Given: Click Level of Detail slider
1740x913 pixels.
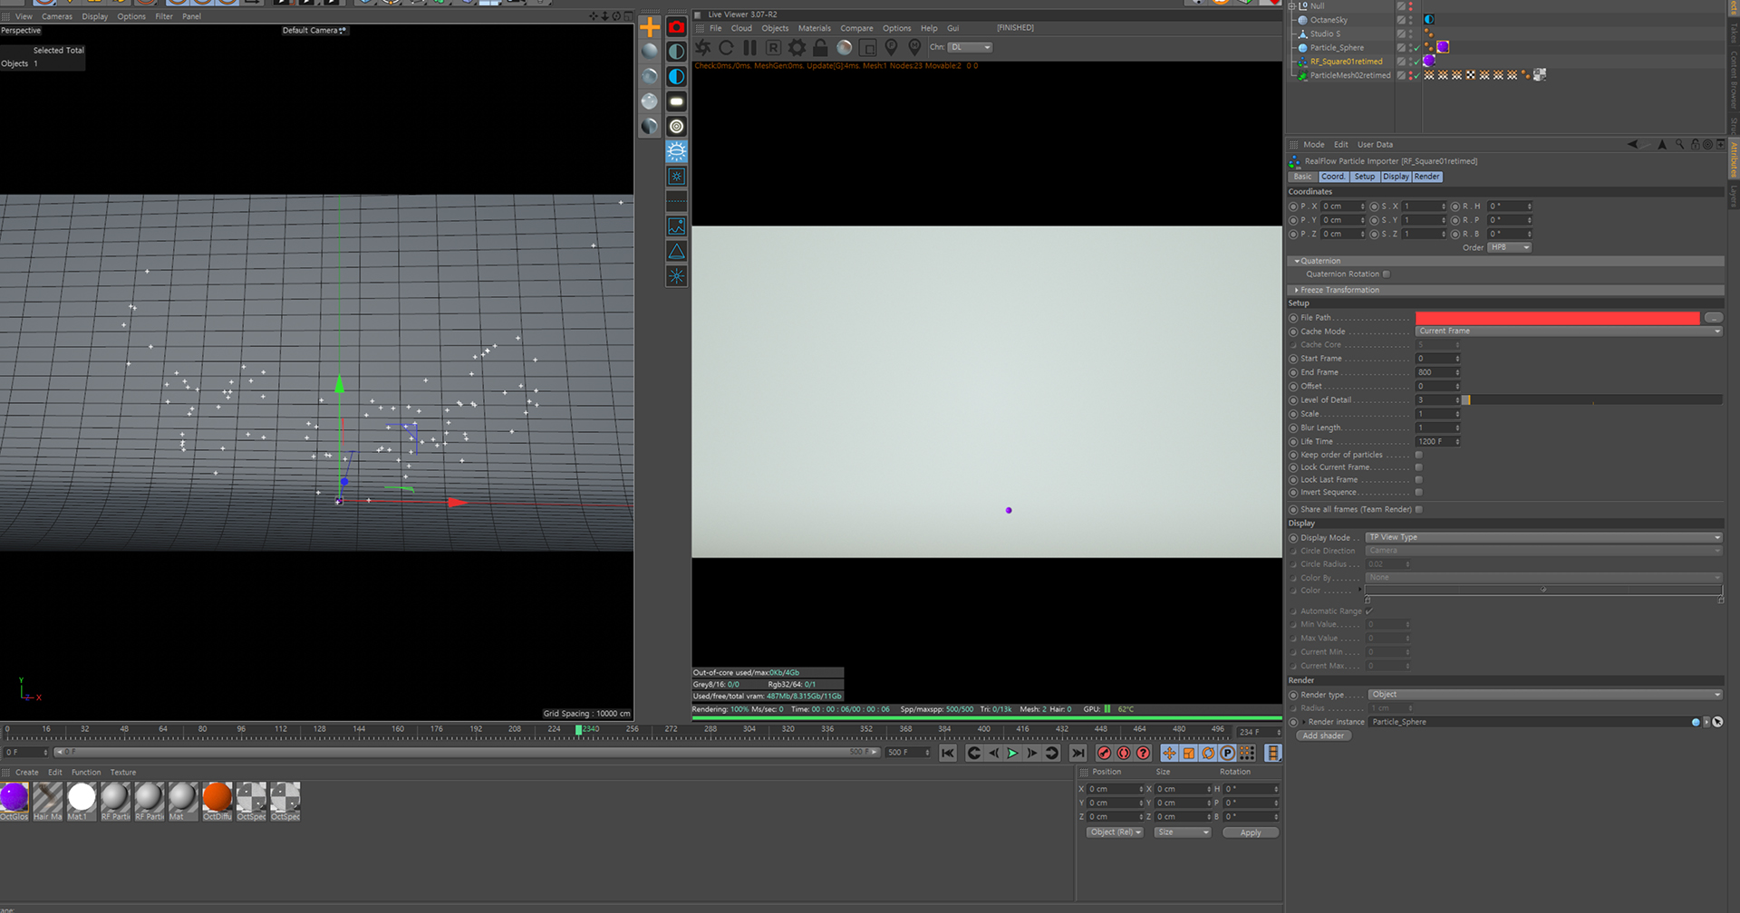Looking at the screenshot, I should coord(1593,400).
